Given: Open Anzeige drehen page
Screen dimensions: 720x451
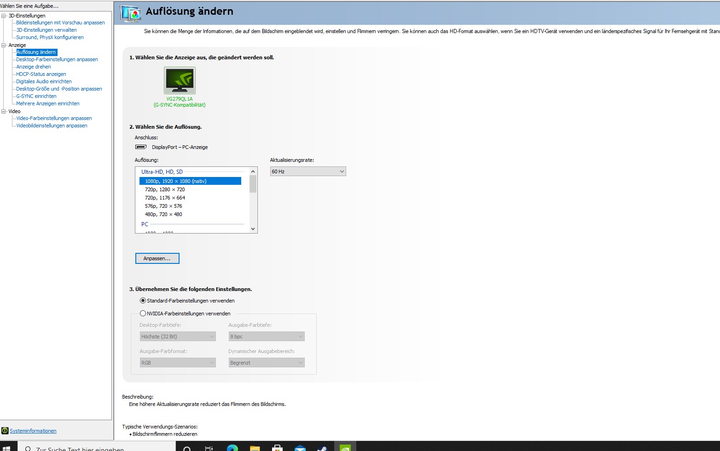Looking at the screenshot, I should (34, 67).
